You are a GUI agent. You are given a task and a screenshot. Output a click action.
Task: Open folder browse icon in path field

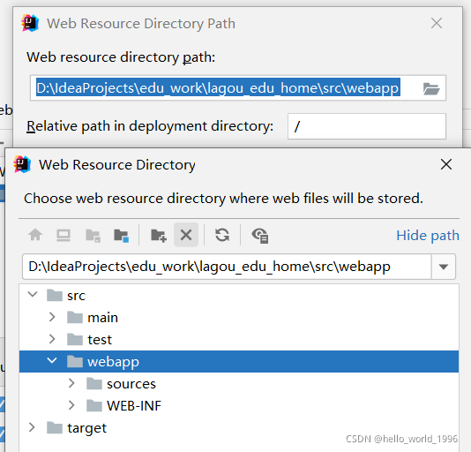point(431,88)
